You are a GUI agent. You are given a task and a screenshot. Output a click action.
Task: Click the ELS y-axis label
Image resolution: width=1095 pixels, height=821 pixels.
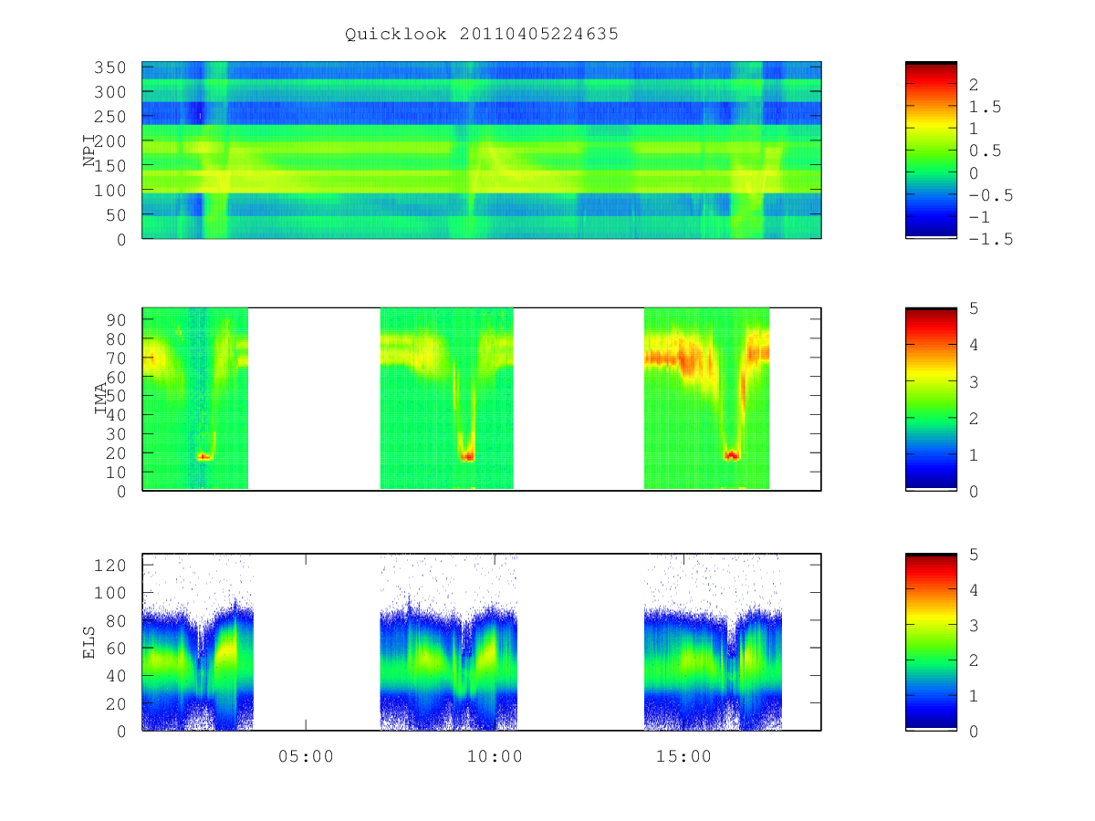point(89,642)
